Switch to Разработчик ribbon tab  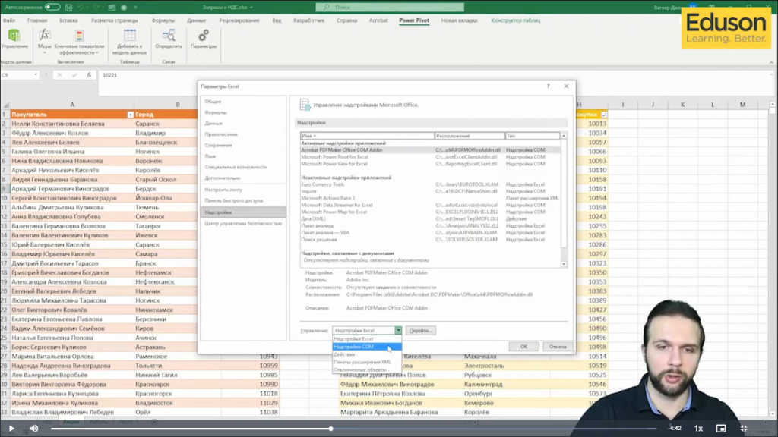click(308, 20)
